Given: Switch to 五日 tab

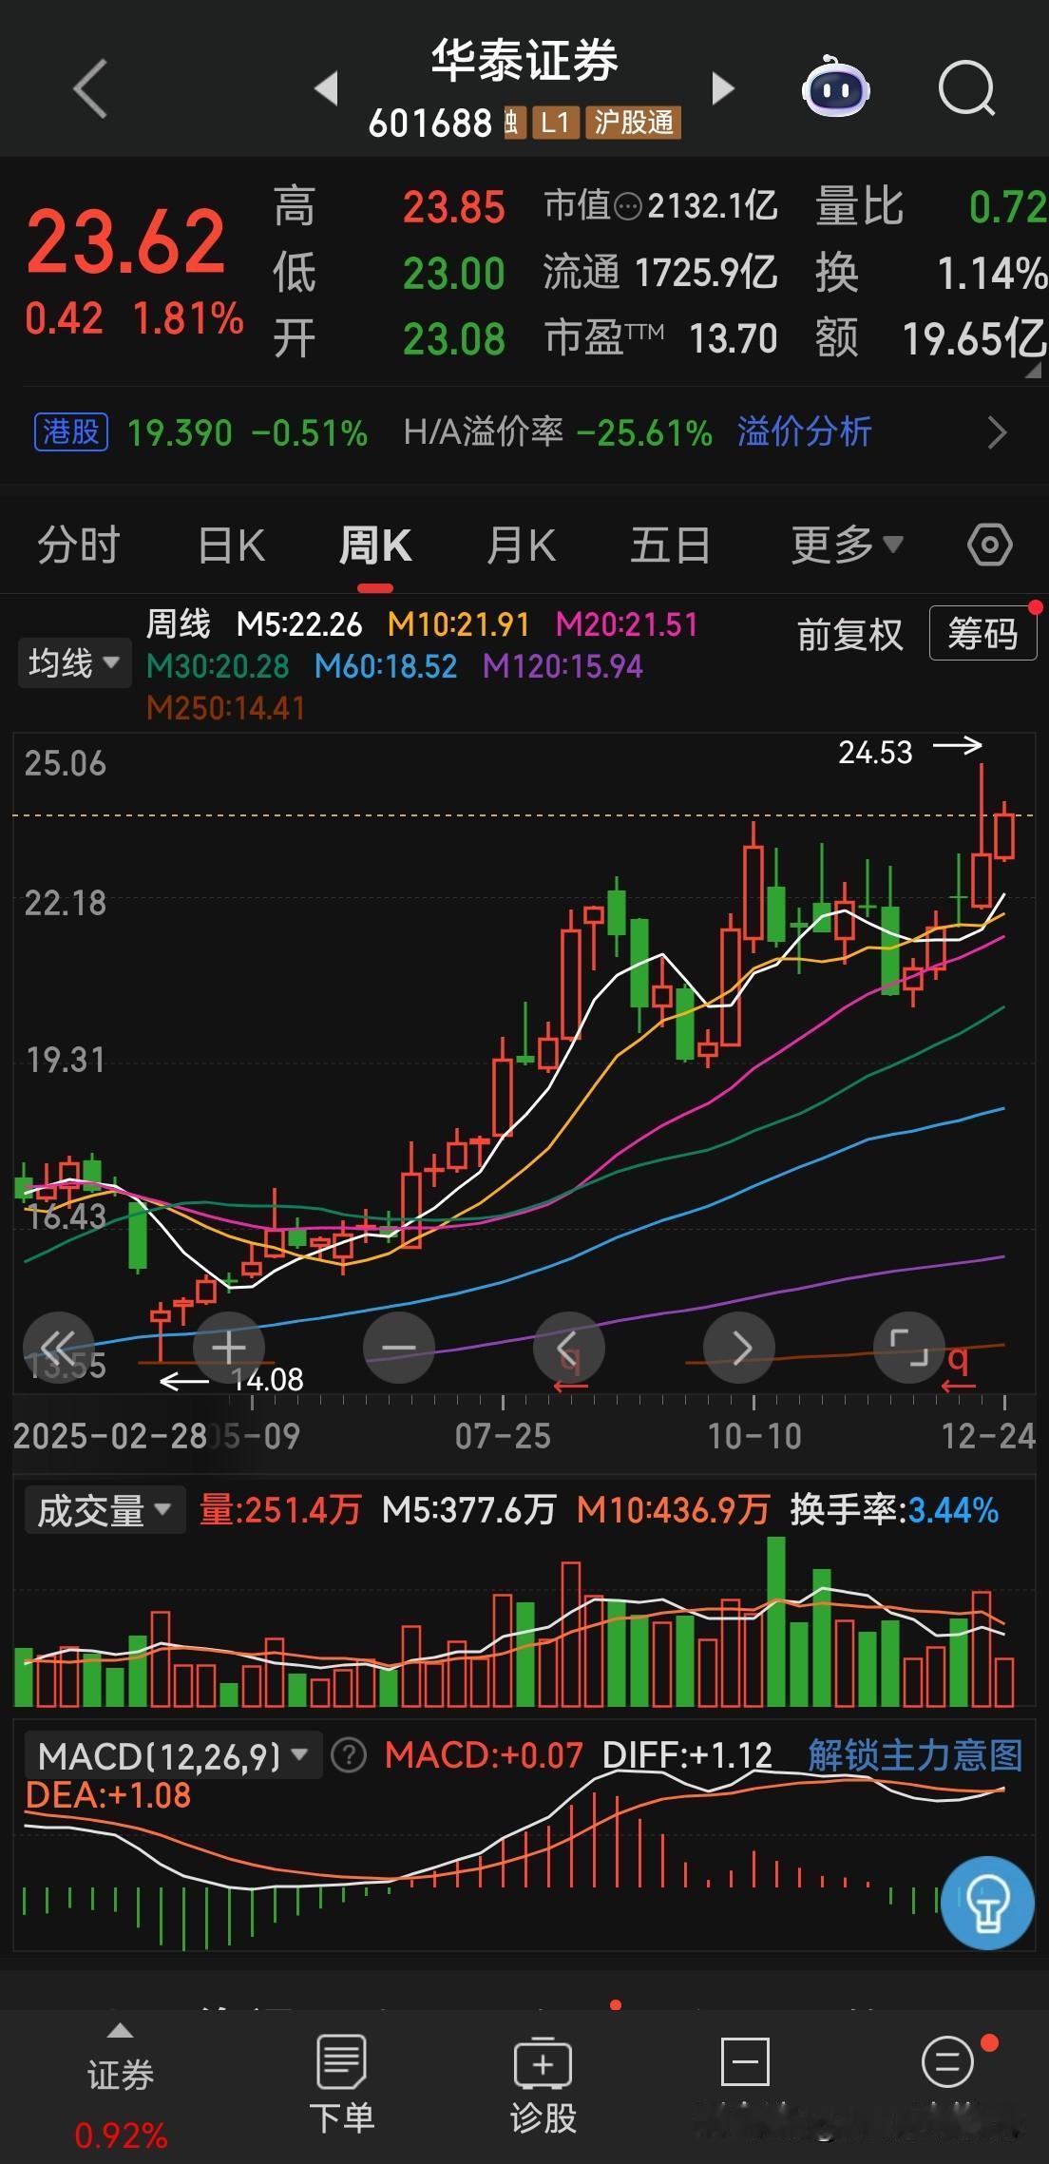Looking at the screenshot, I should tap(670, 546).
